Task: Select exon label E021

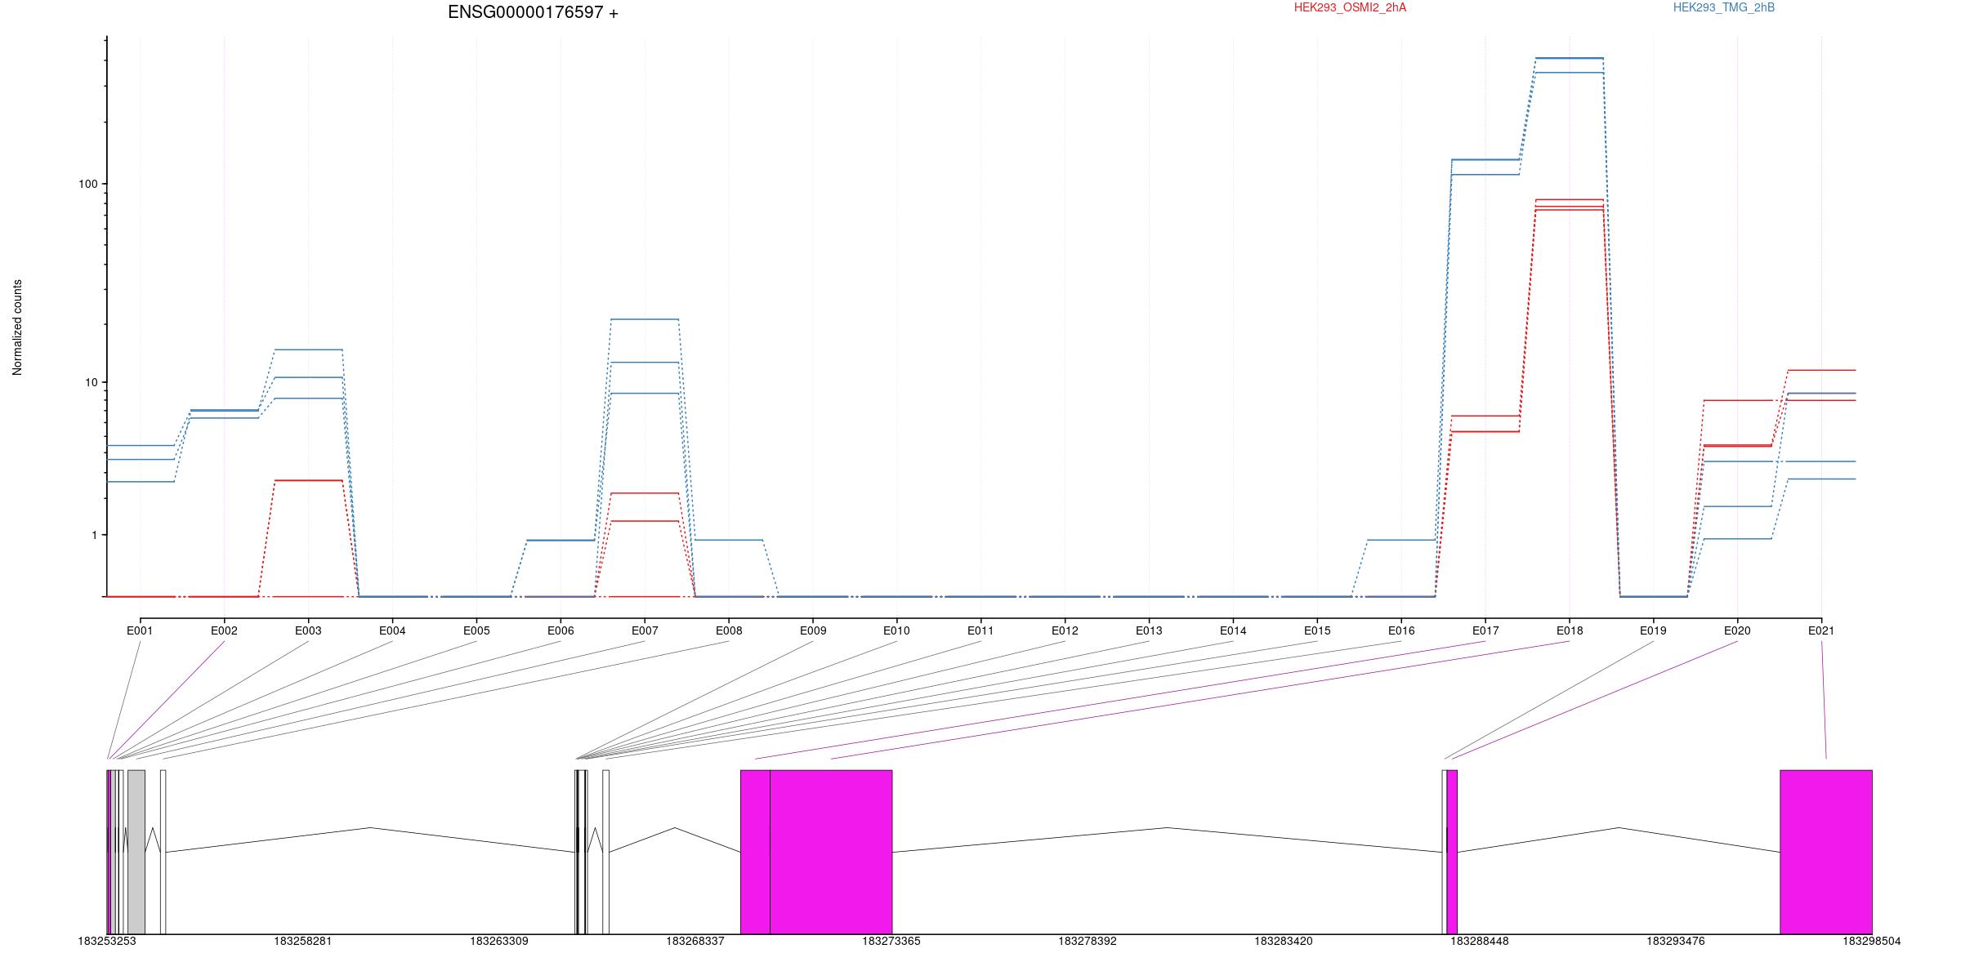Action: click(x=1821, y=630)
